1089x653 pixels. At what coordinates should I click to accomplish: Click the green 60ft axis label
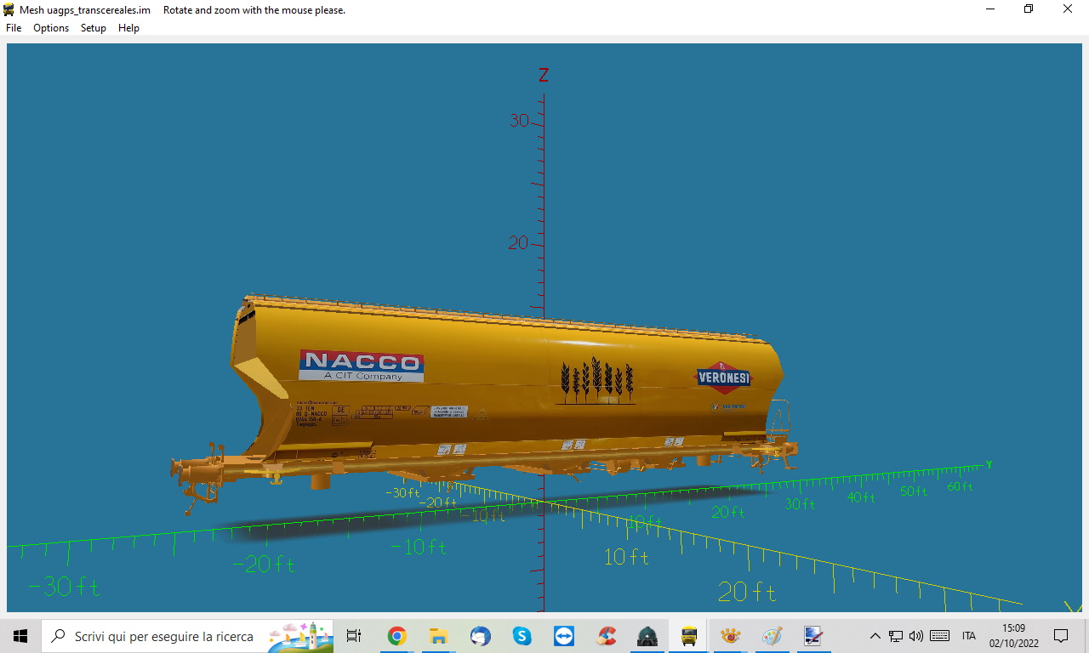coord(960,486)
